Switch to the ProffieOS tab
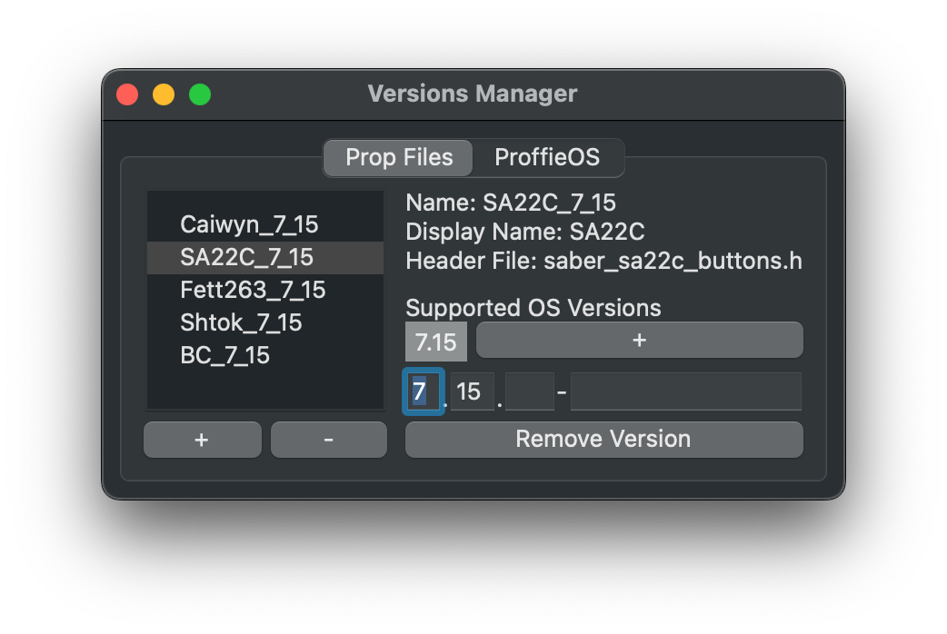Screen dimensions: 947x634 pos(548,157)
